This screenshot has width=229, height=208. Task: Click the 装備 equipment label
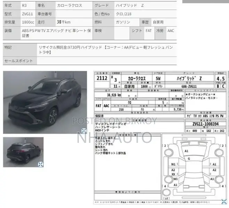click(x=8, y=31)
